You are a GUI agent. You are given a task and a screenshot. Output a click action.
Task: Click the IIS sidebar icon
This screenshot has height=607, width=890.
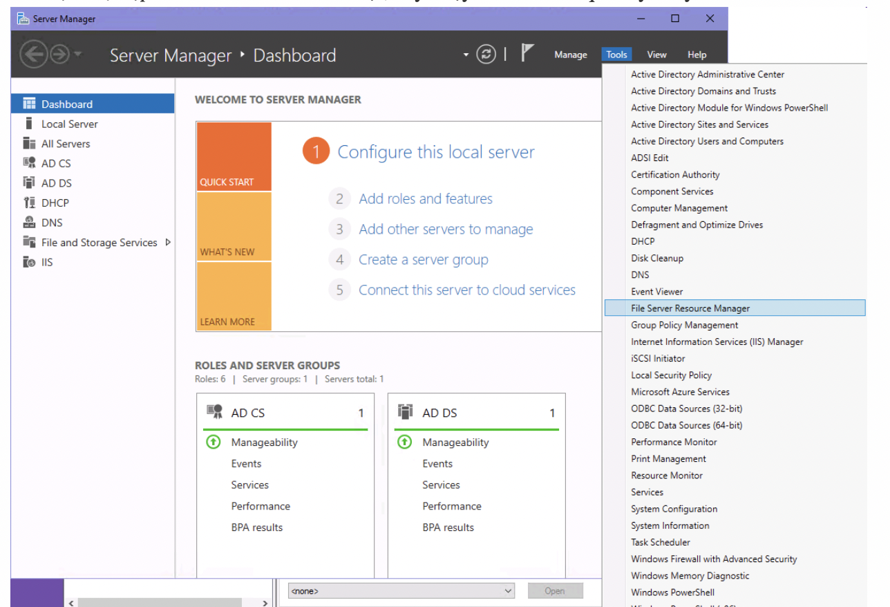pos(29,262)
